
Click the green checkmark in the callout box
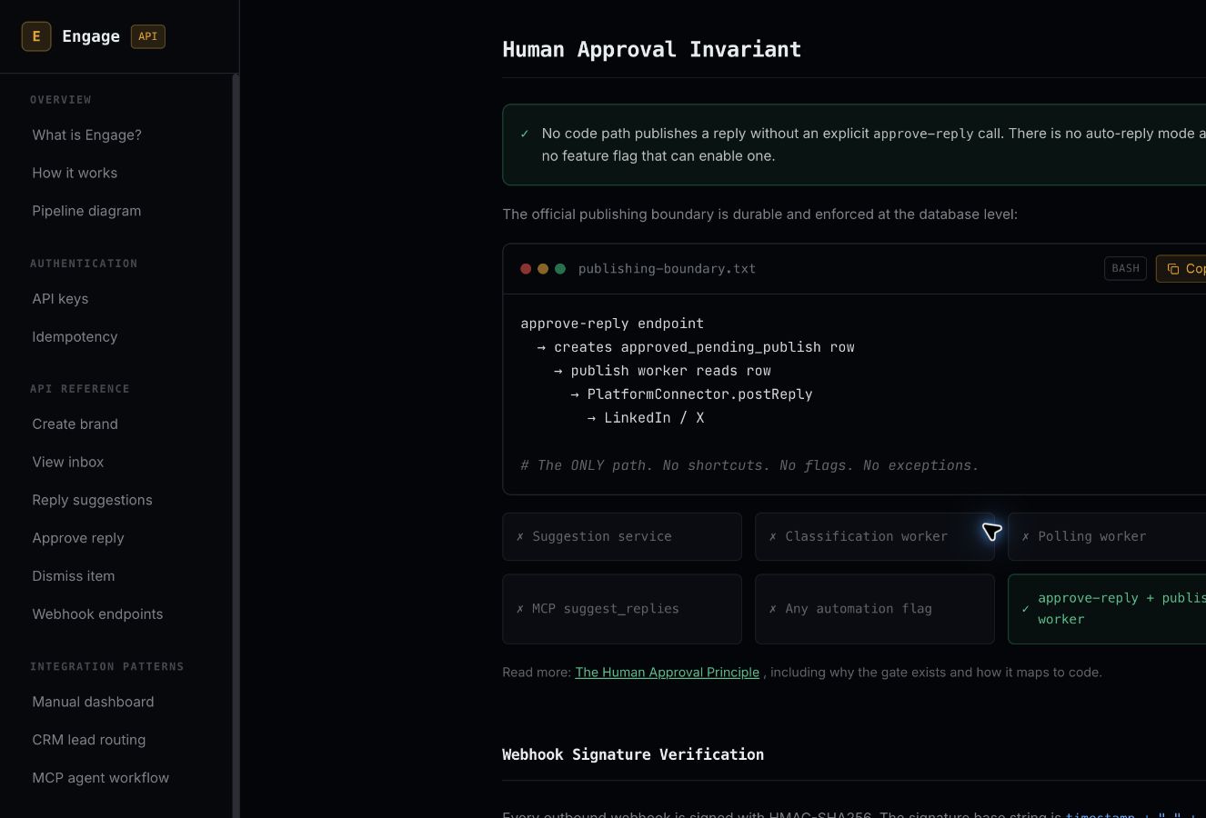click(x=525, y=134)
